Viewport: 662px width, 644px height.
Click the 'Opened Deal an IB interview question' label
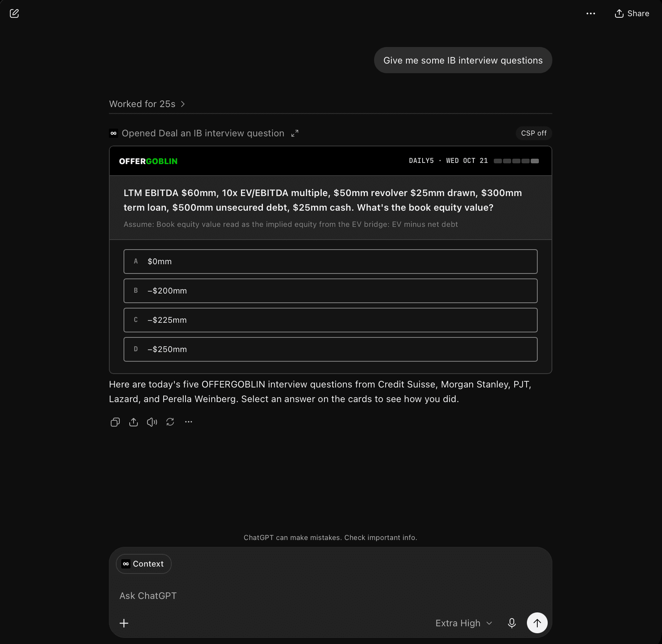203,133
